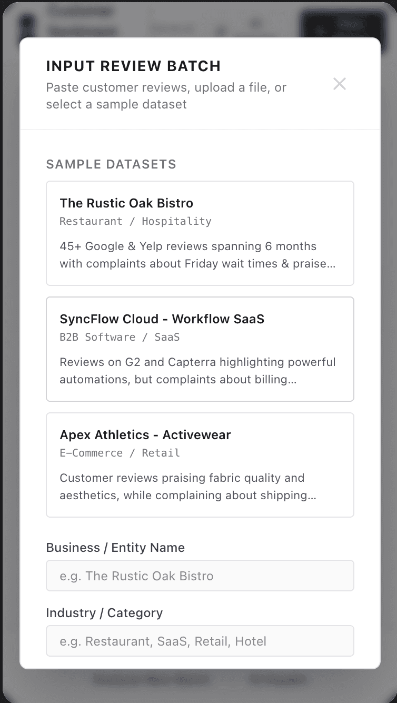This screenshot has height=703, width=397.
Task: Focus the Business / Entity Name field
Action: (x=200, y=576)
